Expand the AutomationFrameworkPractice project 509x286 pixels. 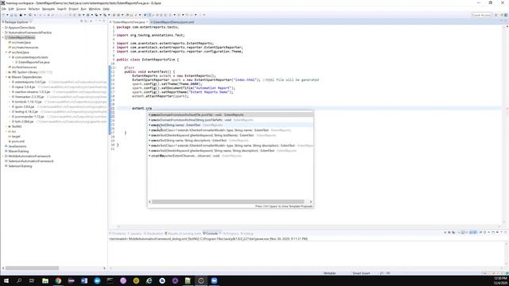(x=3, y=33)
